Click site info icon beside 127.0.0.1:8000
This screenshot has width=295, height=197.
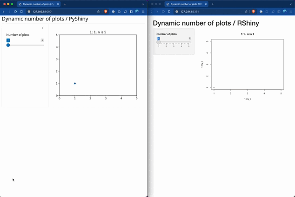29,12
